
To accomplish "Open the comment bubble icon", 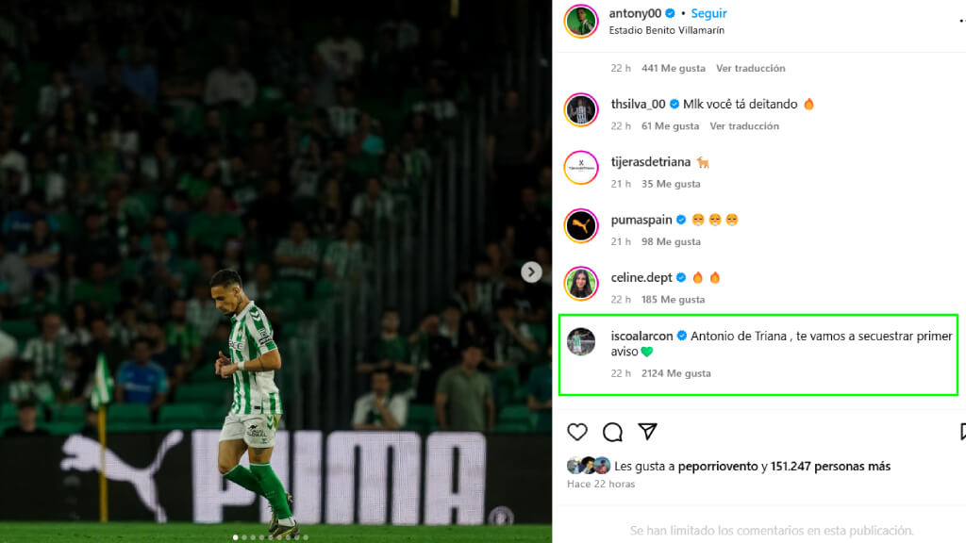I will click(x=612, y=432).
